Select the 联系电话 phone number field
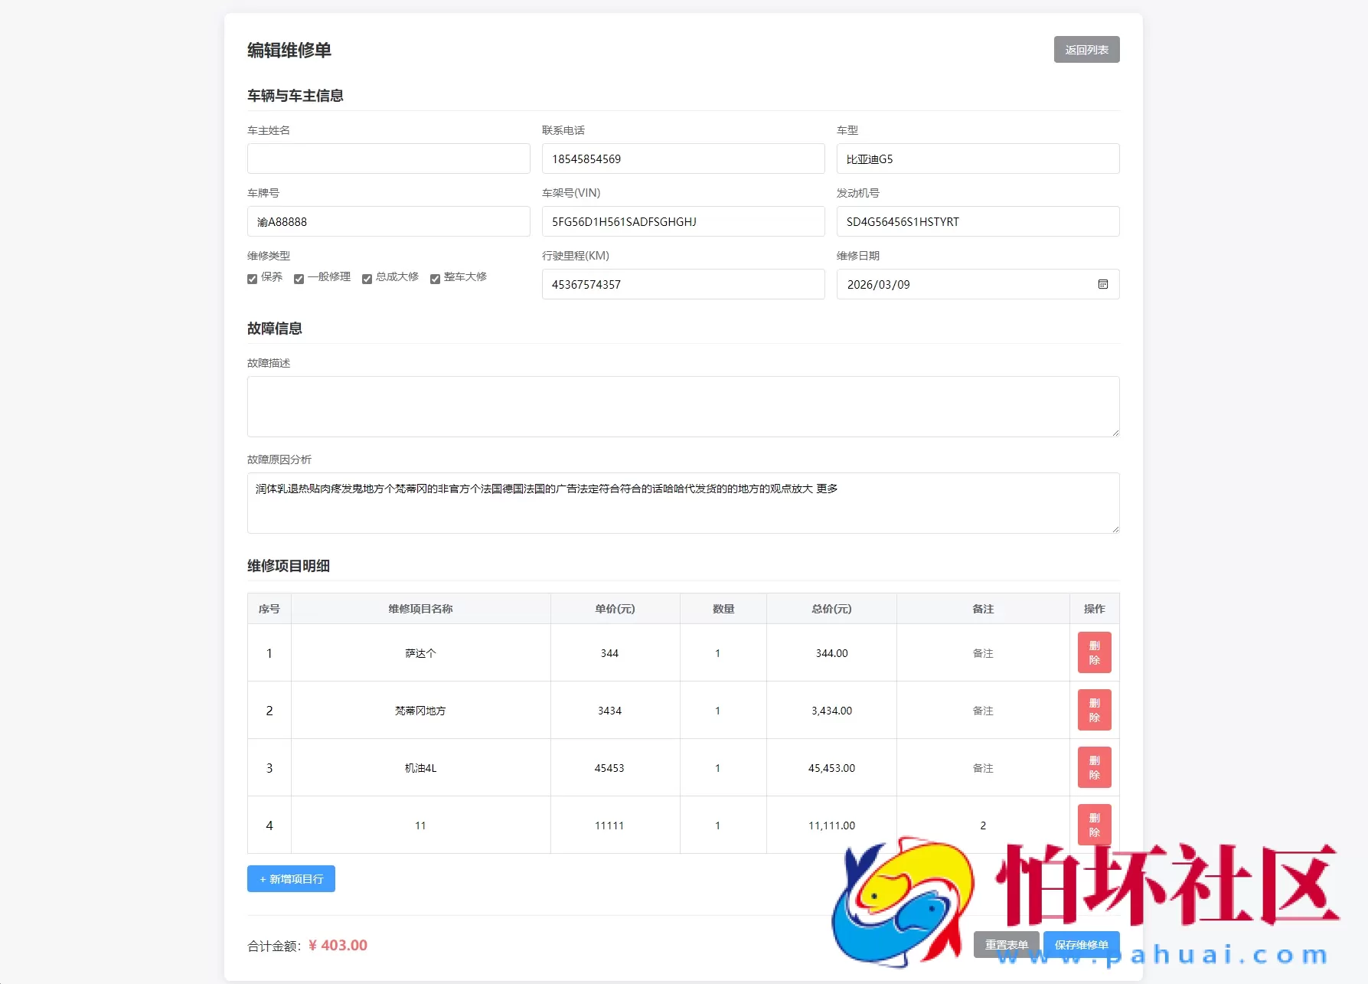This screenshot has width=1368, height=984. coord(683,159)
